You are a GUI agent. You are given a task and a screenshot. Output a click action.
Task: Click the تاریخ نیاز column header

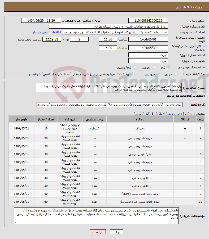21,119
